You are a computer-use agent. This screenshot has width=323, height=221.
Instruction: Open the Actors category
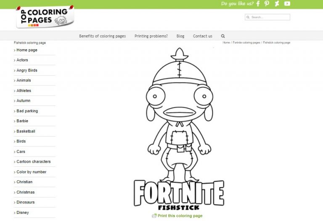point(22,60)
